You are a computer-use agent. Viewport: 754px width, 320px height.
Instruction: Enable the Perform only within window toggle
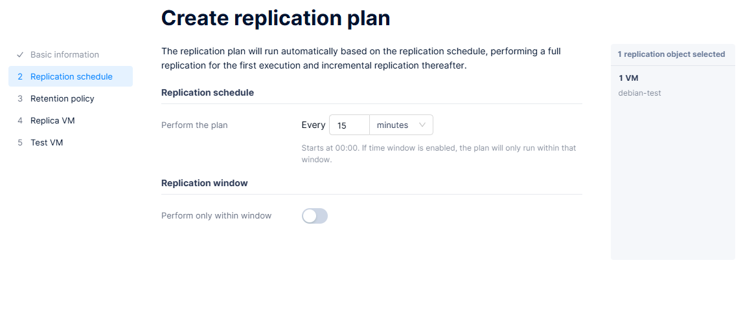tap(315, 216)
